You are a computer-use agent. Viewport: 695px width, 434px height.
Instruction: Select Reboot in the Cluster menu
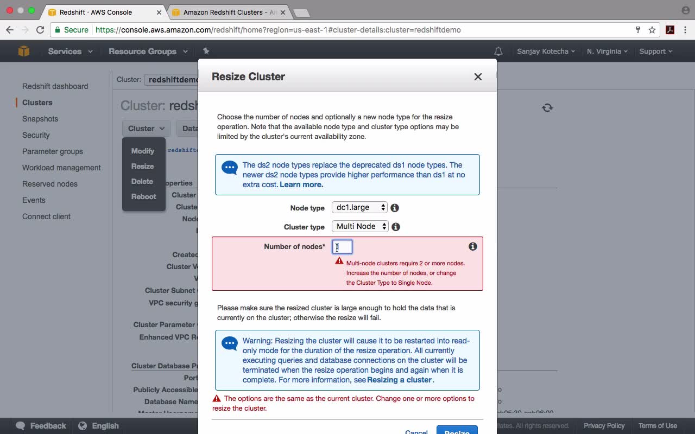click(x=143, y=196)
